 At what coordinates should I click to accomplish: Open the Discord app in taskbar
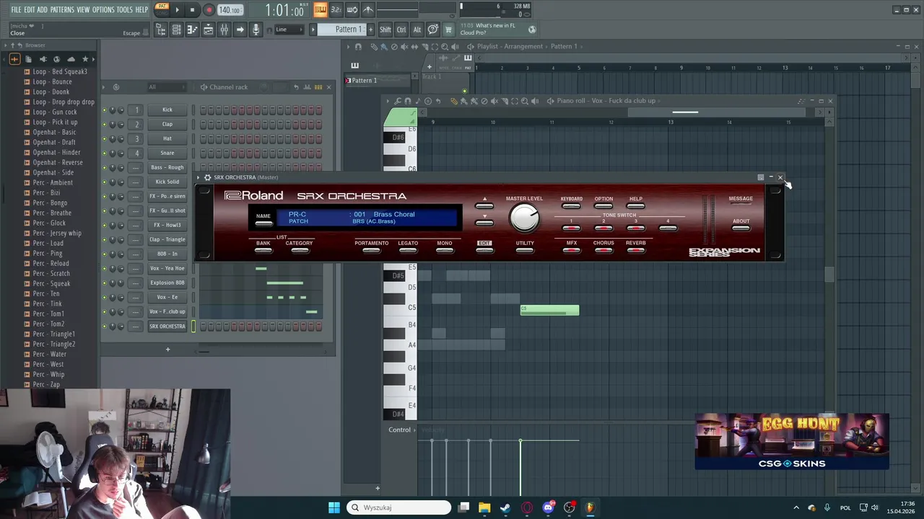[548, 507]
